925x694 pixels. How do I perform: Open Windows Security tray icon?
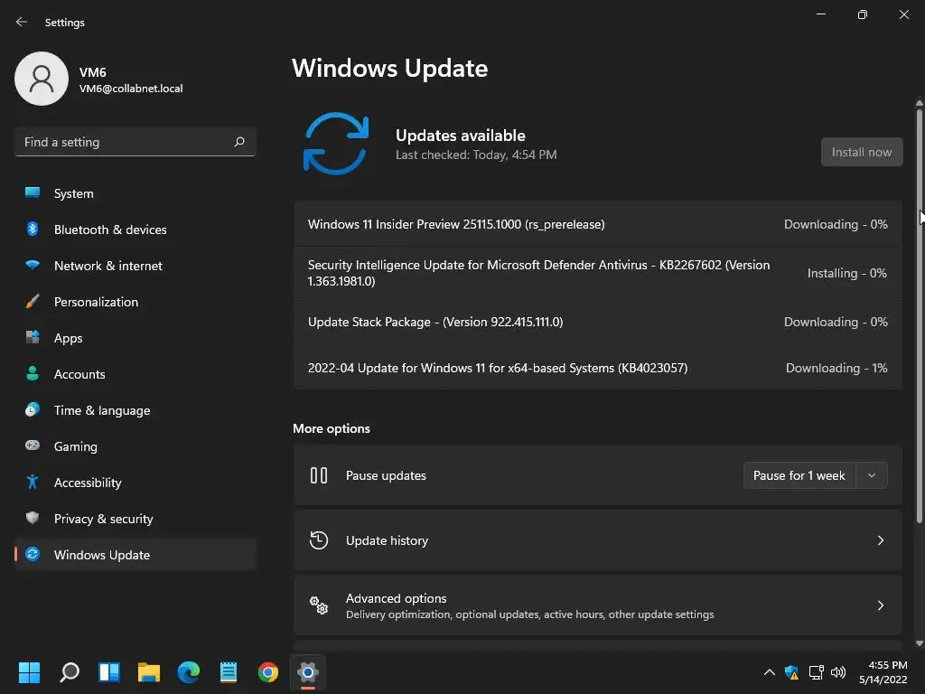click(791, 672)
